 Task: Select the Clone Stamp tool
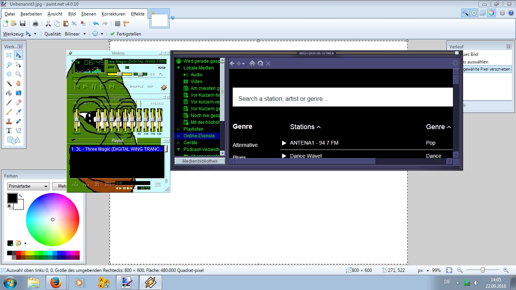click(x=9, y=121)
